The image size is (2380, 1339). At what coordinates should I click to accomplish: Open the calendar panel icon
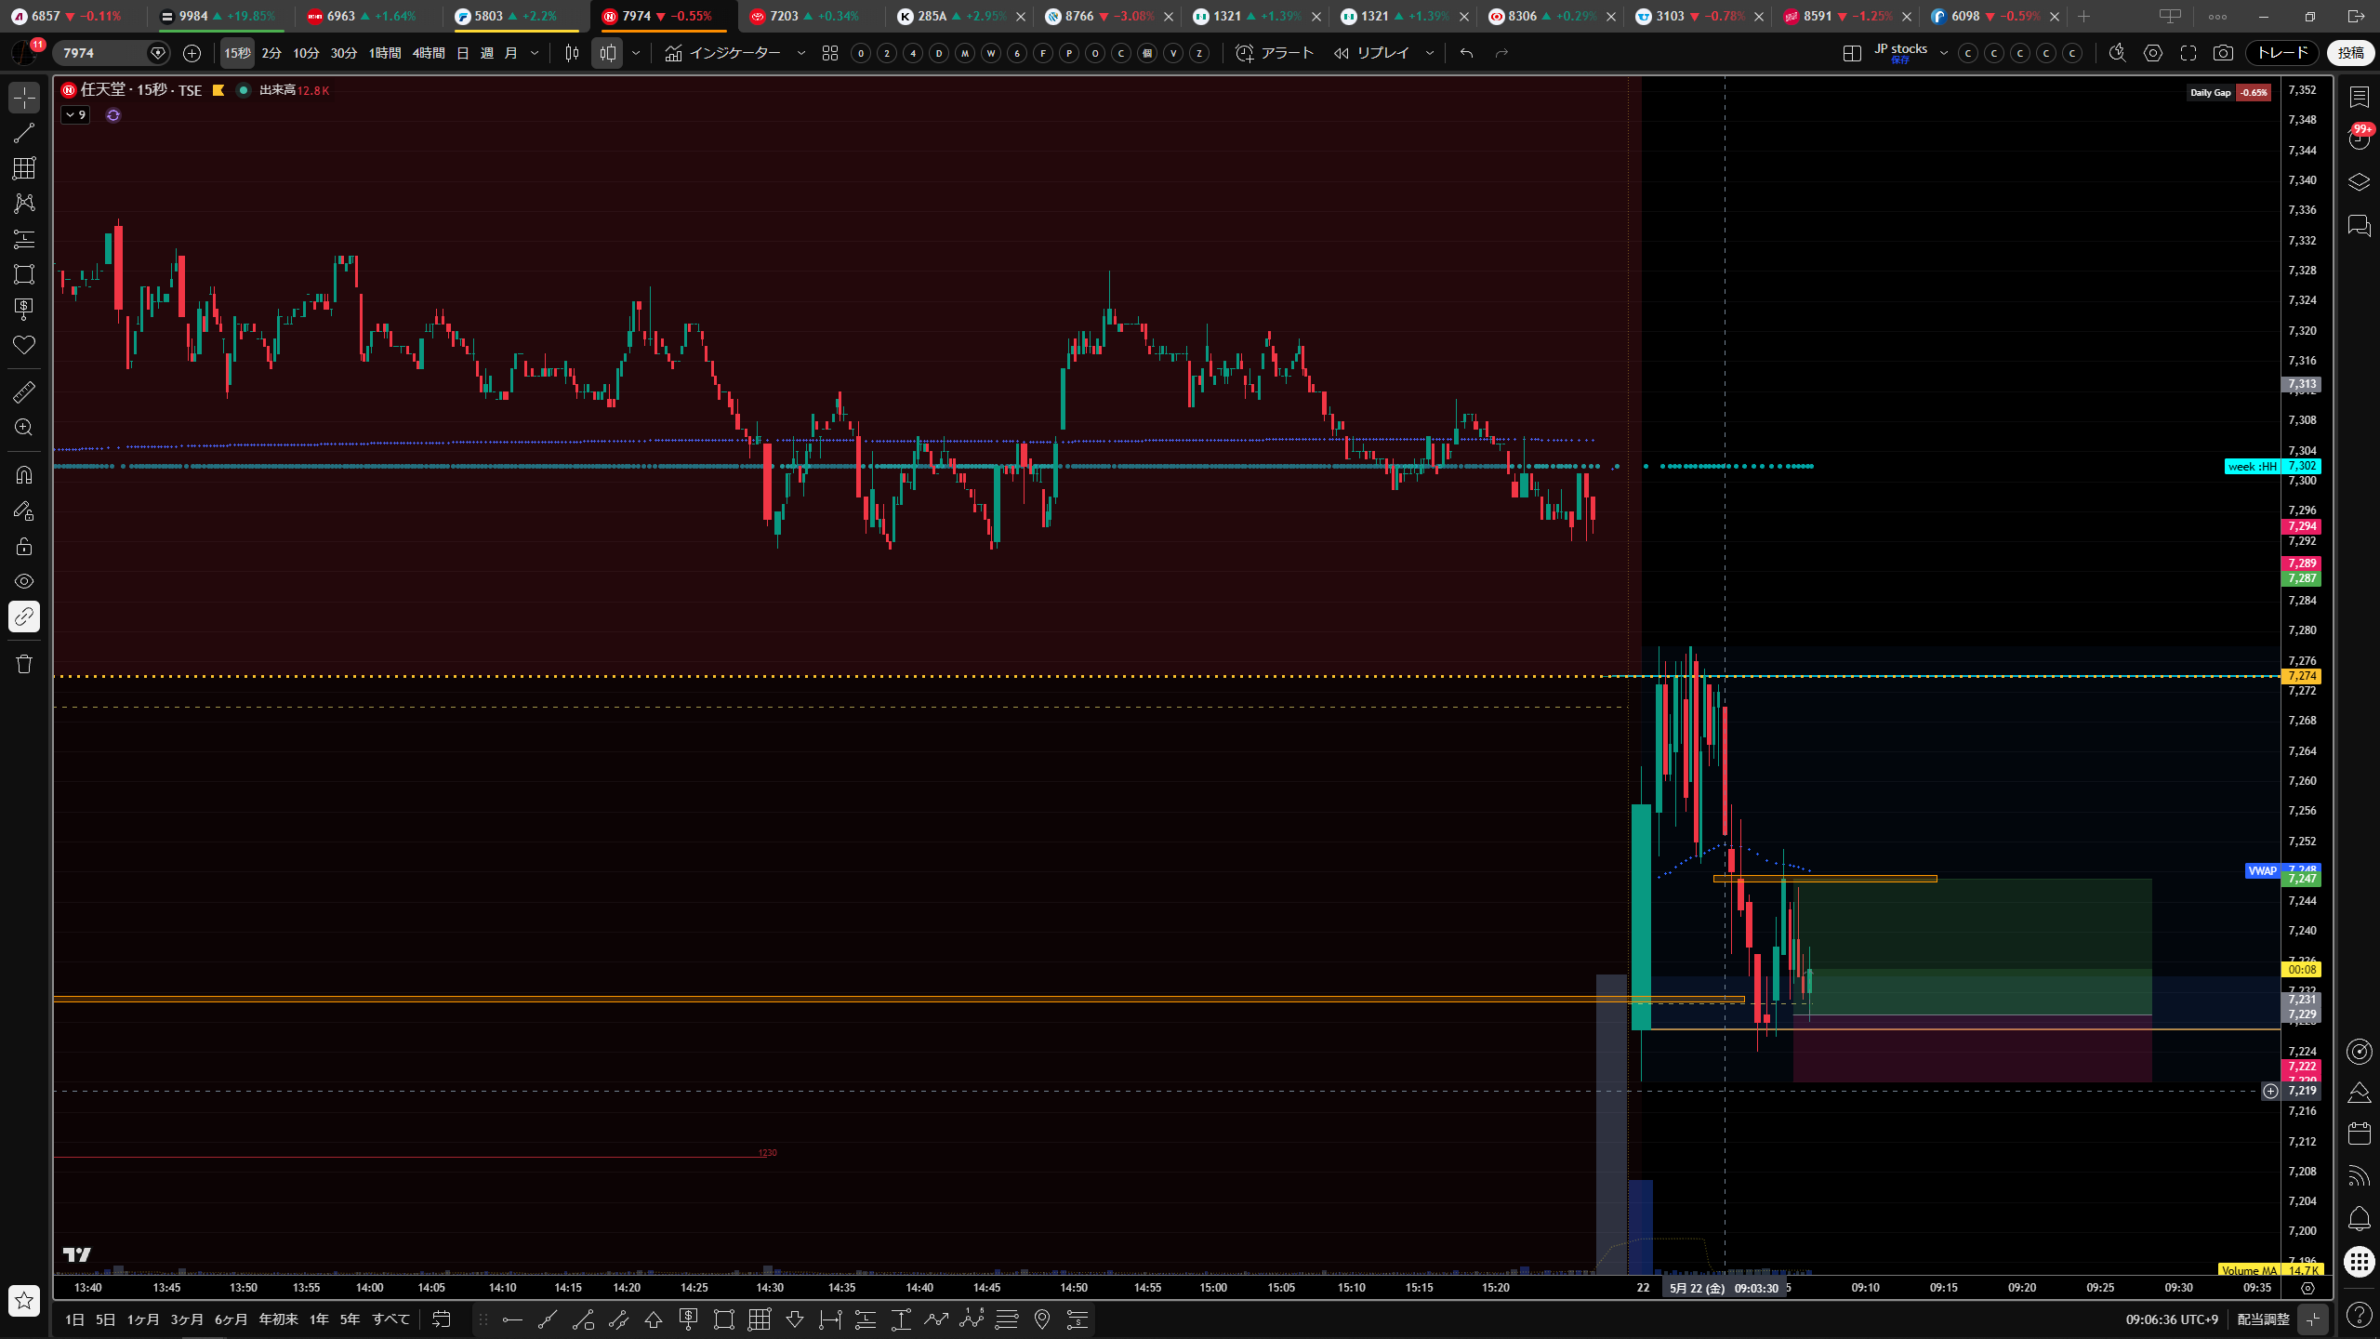(2360, 1134)
